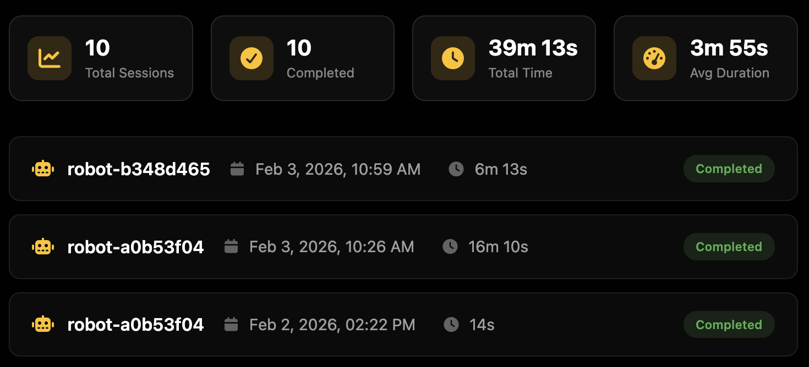Click the Completed badge on the robot-b348d465 row

click(729, 169)
